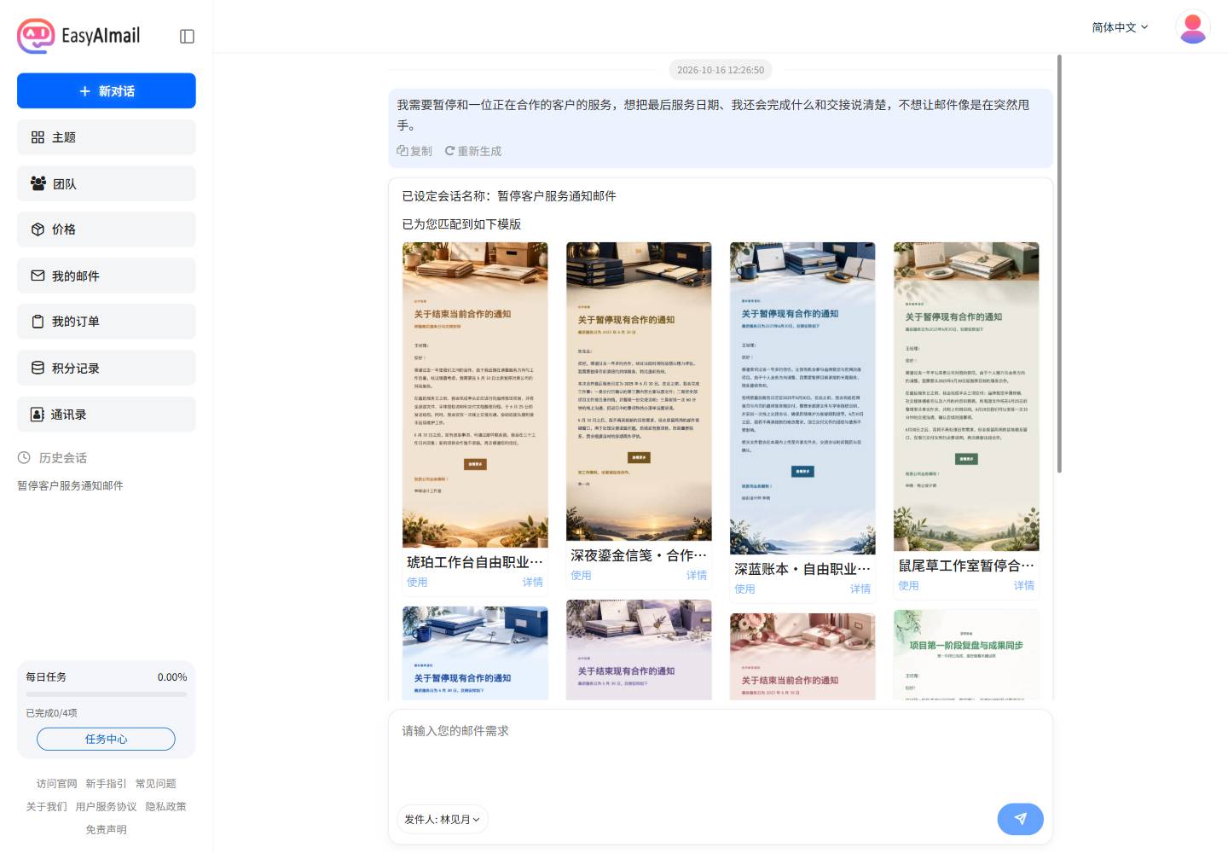
Task: Open the 发件人 林见月 sender dropdown
Action: [442, 820]
